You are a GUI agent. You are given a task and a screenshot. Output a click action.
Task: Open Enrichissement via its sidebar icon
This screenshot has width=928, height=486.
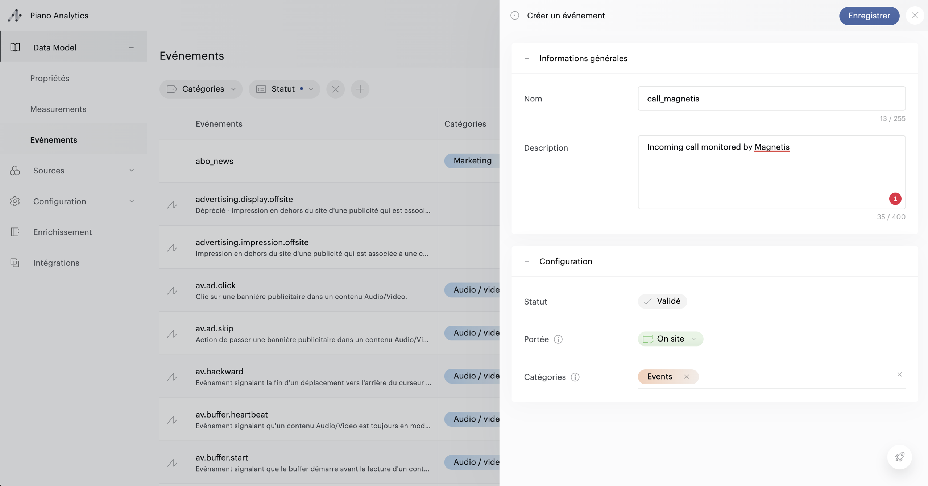(x=15, y=232)
